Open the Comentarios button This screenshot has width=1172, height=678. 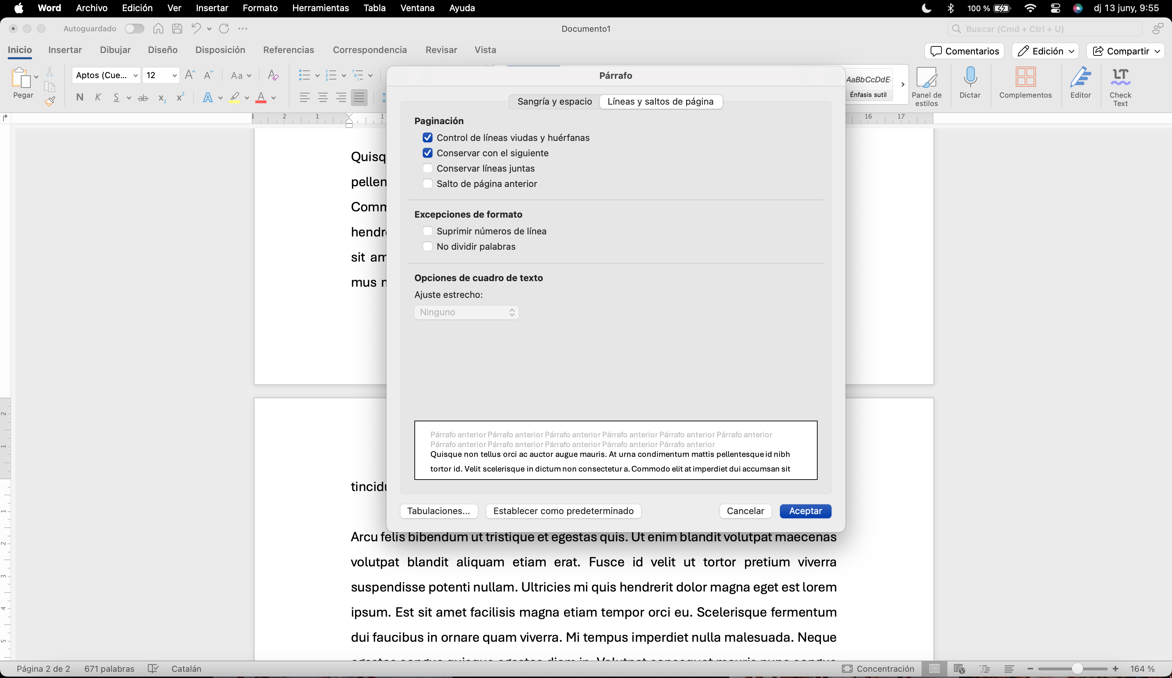964,51
